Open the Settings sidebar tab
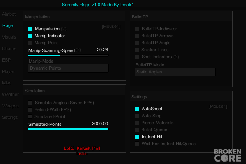 10,118
